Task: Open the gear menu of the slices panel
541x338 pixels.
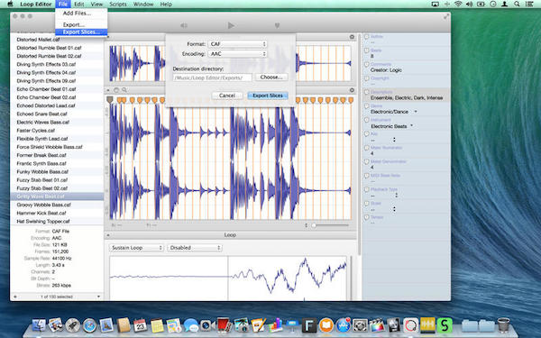Action: coord(352,90)
